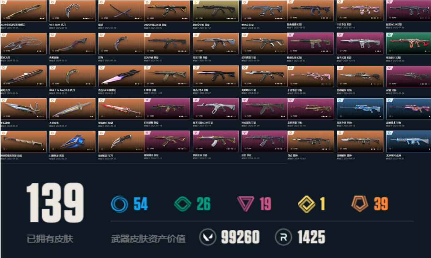
Task: Select the red glowing sword skin card
Action: click(x=121, y=109)
